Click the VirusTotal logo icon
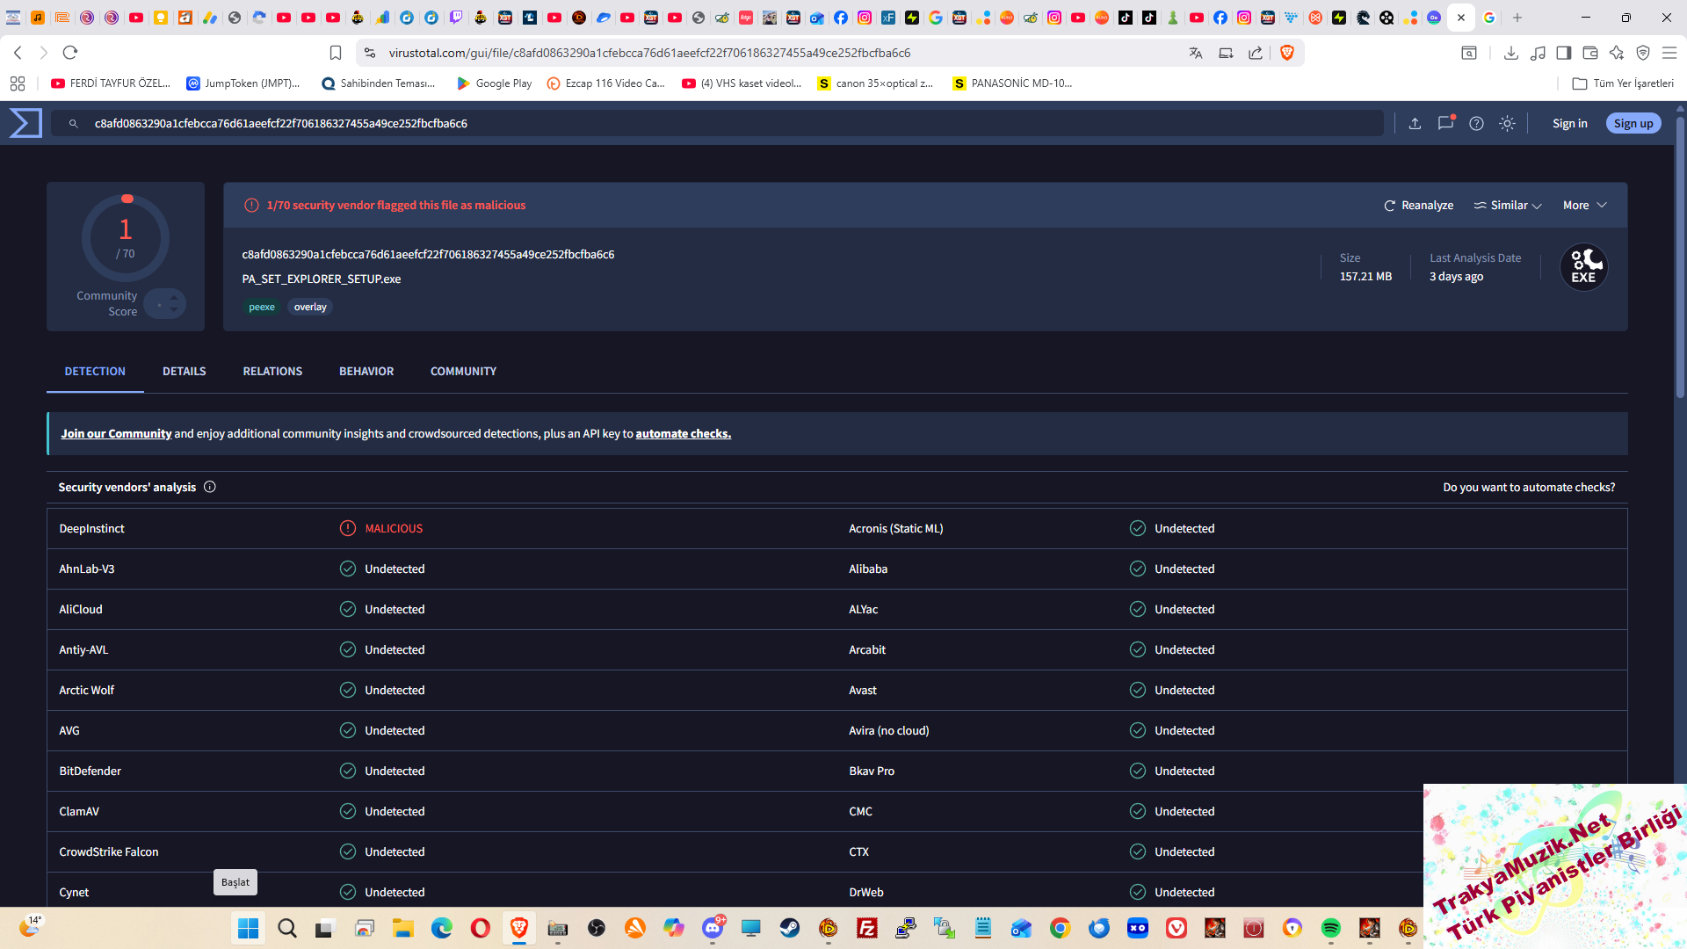 pos(25,123)
